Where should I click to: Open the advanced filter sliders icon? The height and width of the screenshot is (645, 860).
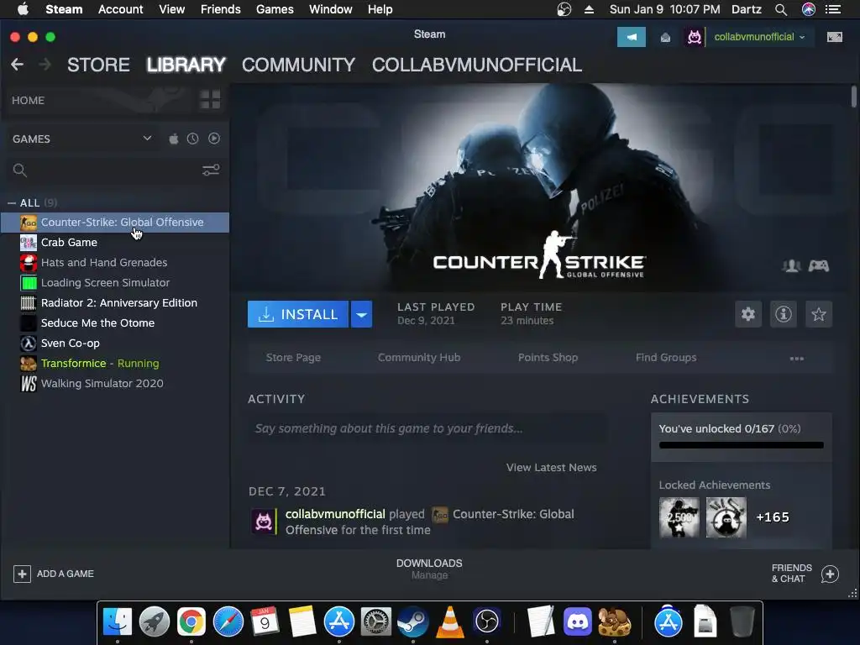(211, 170)
